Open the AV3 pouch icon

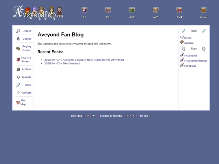click(156, 10)
